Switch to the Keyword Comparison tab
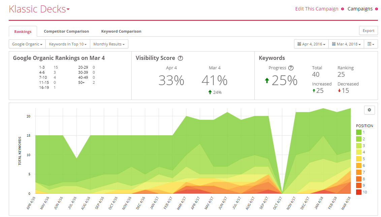 pos(121,31)
